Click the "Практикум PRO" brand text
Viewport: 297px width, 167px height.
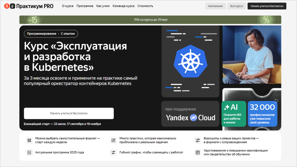click(x=35, y=6)
